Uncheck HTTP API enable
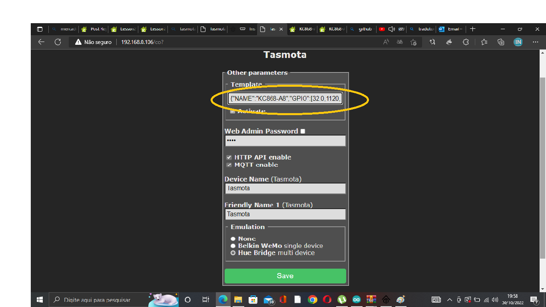546x307 pixels. click(229, 157)
